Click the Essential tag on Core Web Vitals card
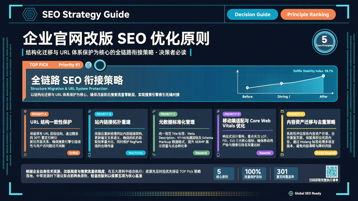The image size is (358, 201). [265, 153]
